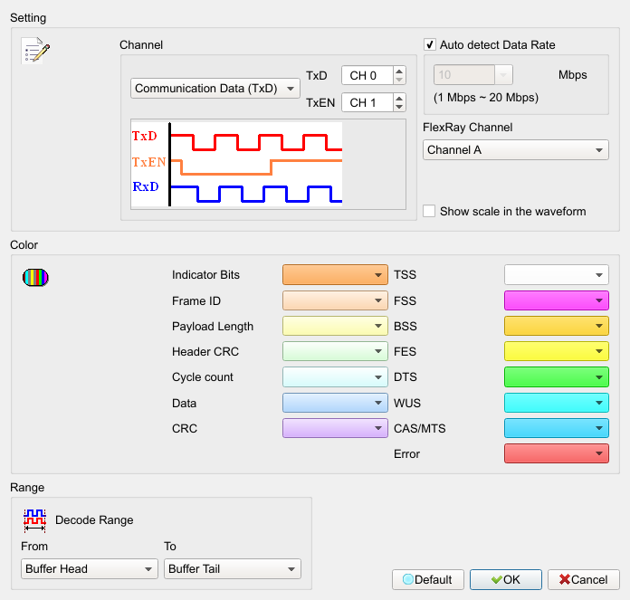Open purple CRC color picker
Viewport: 630px width, 600px height.
click(335, 428)
